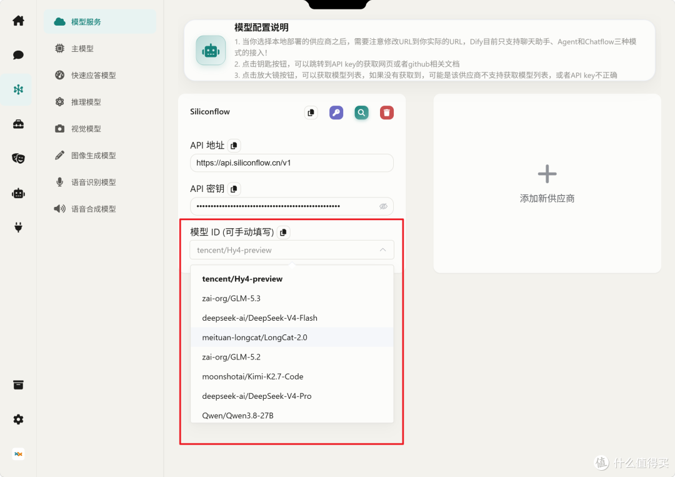Focus the API 地址 URL field

coord(292,163)
